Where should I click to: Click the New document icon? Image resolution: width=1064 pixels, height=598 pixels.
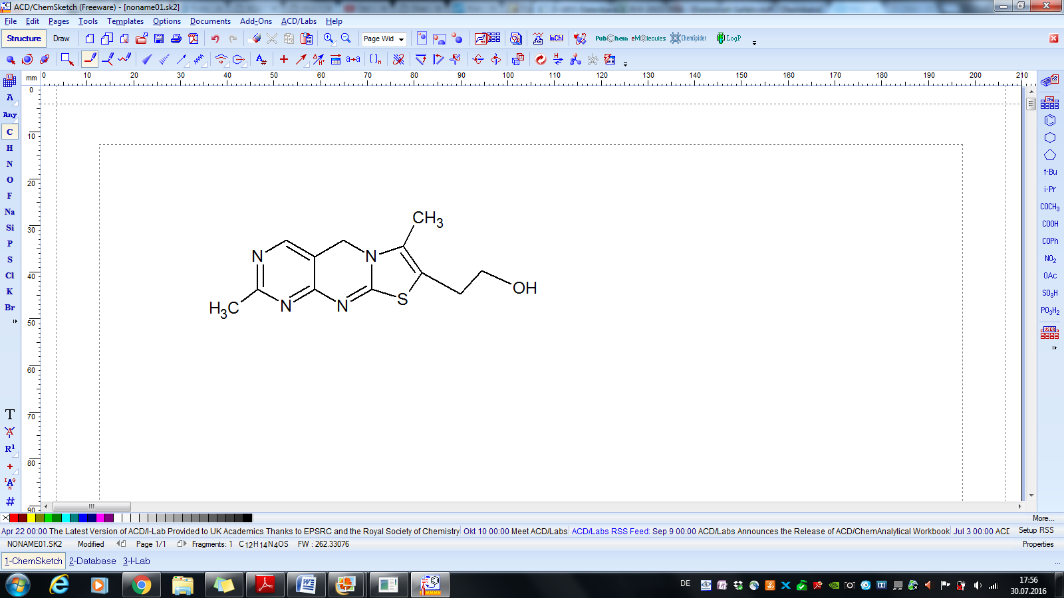(x=90, y=39)
